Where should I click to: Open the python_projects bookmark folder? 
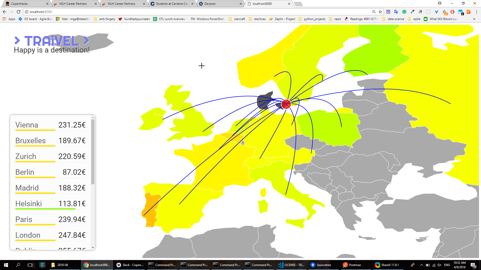pos(314,19)
